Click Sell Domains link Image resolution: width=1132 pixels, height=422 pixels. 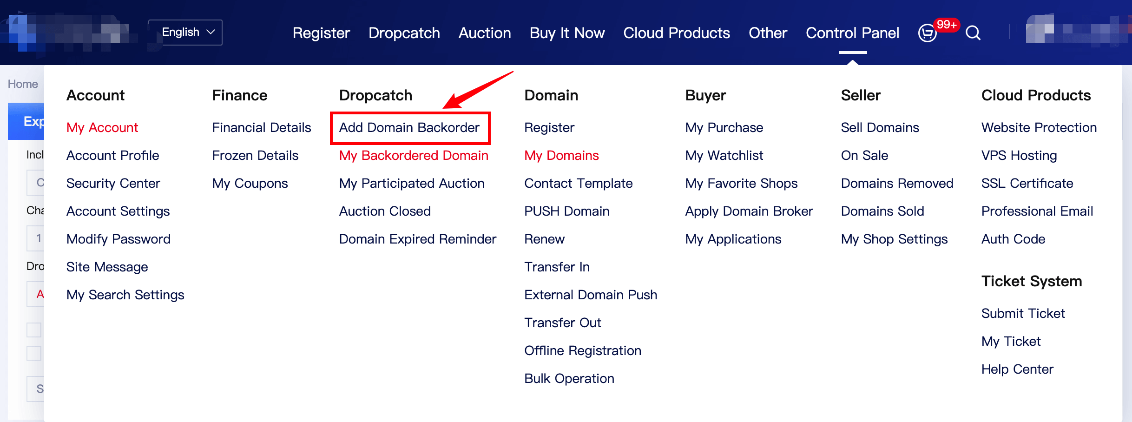880,127
